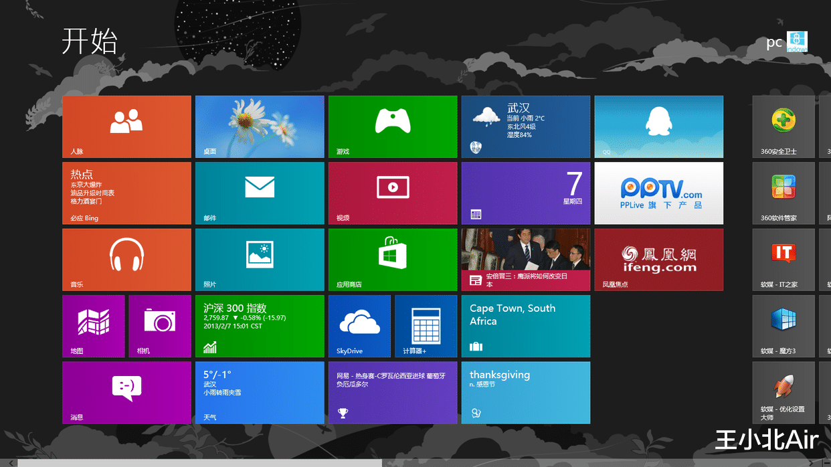Start the 计算器+ calculator app
The width and height of the screenshot is (831, 467).
425,326
